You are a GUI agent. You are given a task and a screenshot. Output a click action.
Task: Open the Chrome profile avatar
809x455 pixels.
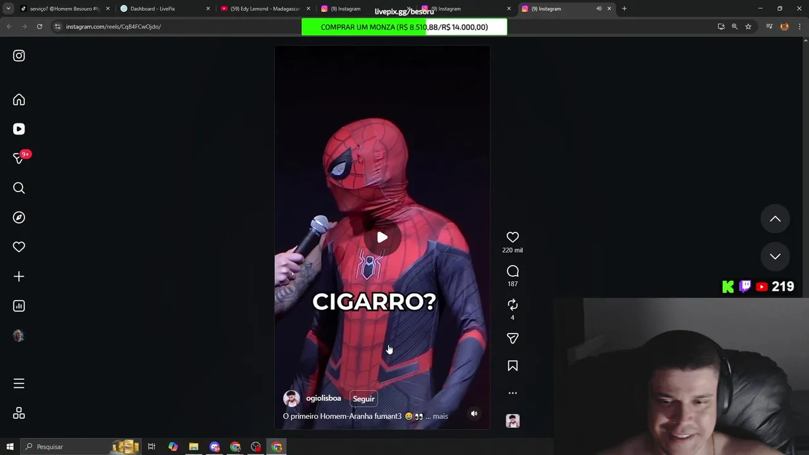pos(784,27)
